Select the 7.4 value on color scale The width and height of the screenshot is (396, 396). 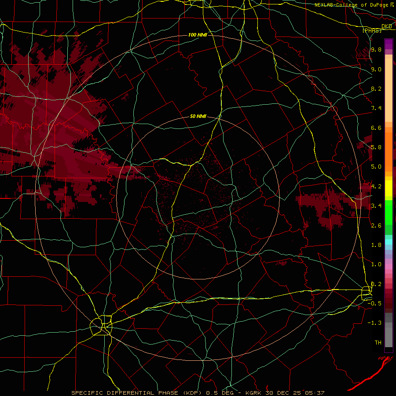coord(376,108)
